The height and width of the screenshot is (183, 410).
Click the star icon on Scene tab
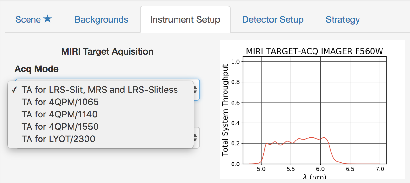tap(47, 19)
